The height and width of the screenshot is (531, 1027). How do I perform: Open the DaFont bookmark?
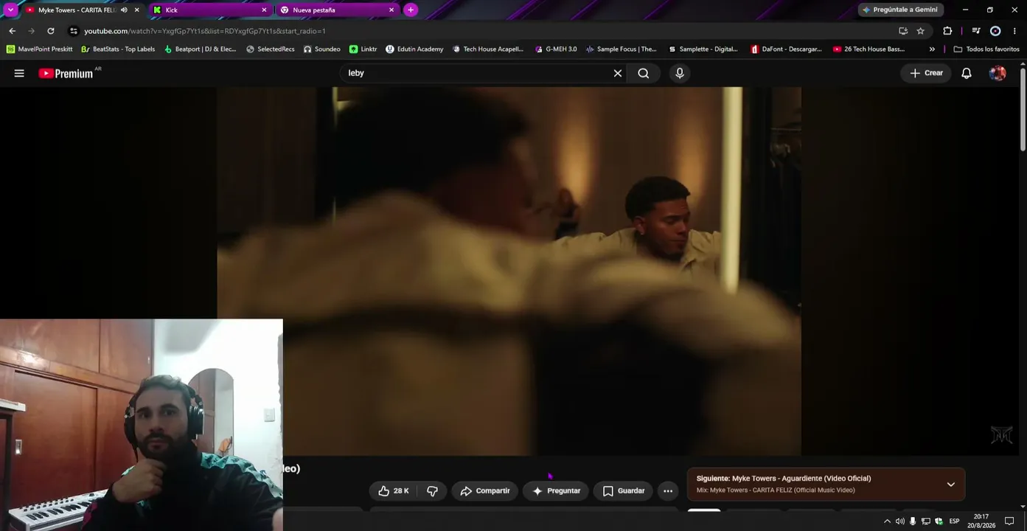coord(786,49)
